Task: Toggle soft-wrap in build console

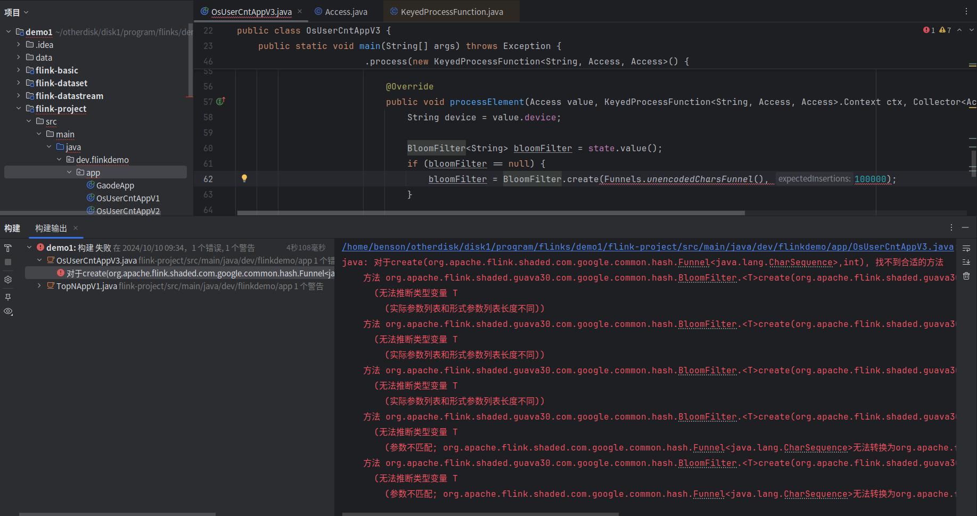Action: tap(966, 248)
